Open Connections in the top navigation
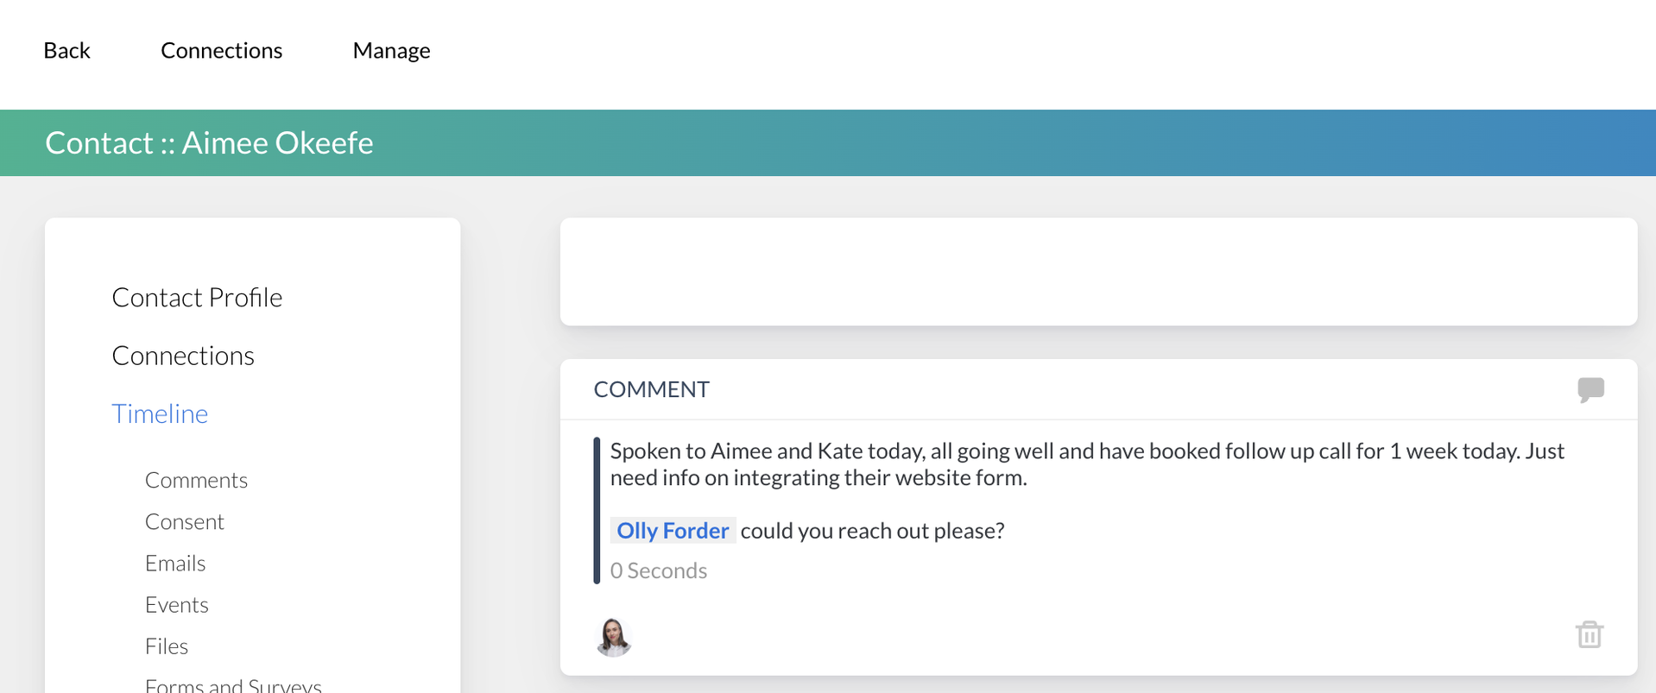Image resolution: width=1656 pixels, height=693 pixels. pos(221,51)
